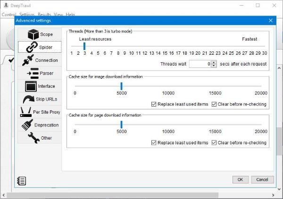The image size is (283, 199).
Task: Click the notebook icon at dialog bottom-left
Action: 22,181
